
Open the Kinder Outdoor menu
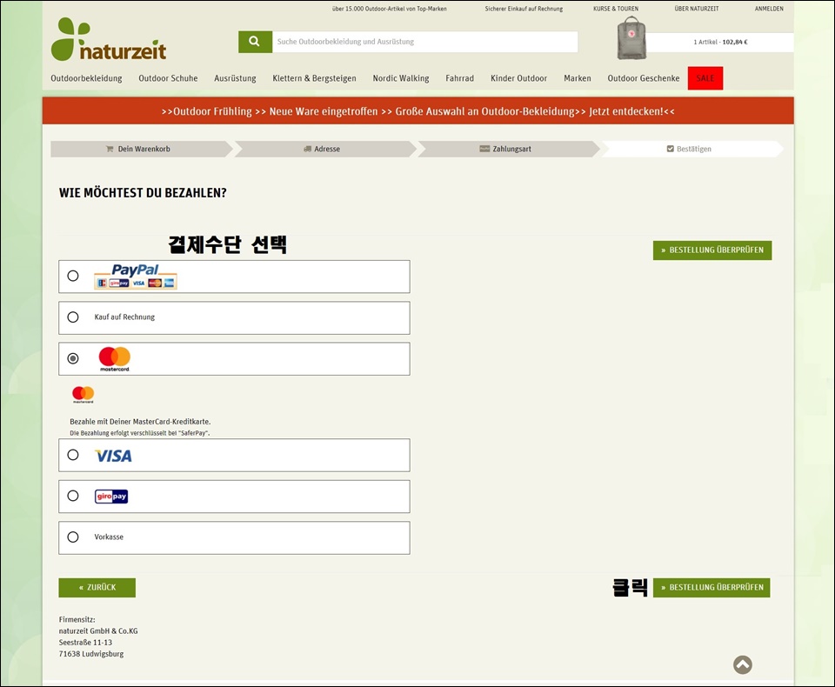tap(518, 78)
